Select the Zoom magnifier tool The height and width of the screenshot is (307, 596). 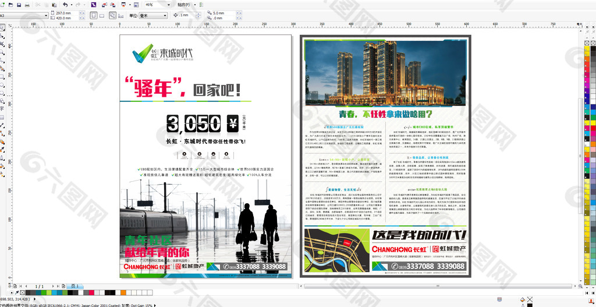[x=2, y=52]
